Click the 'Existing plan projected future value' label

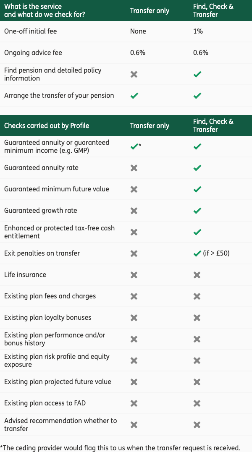tap(58, 382)
